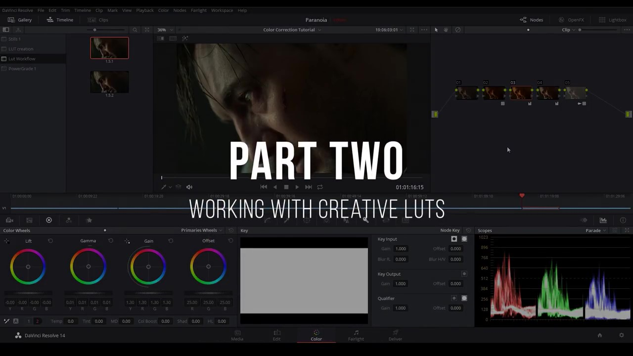633x356 pixels.
Task: Click the Gain white point picker
Action: pos(127,241)
